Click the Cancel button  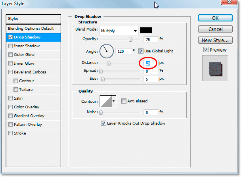tap(215, 29)
